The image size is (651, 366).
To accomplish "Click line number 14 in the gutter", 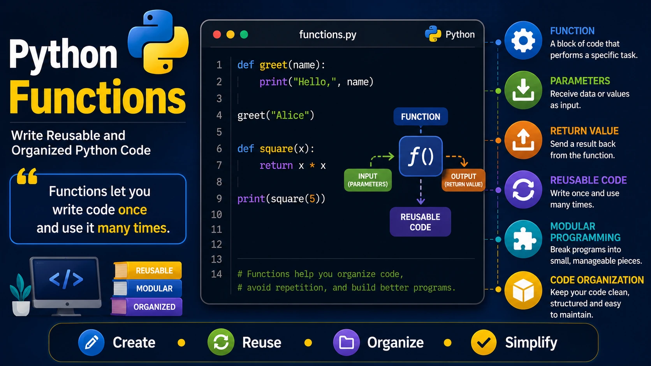I will (x=216, y=274).
